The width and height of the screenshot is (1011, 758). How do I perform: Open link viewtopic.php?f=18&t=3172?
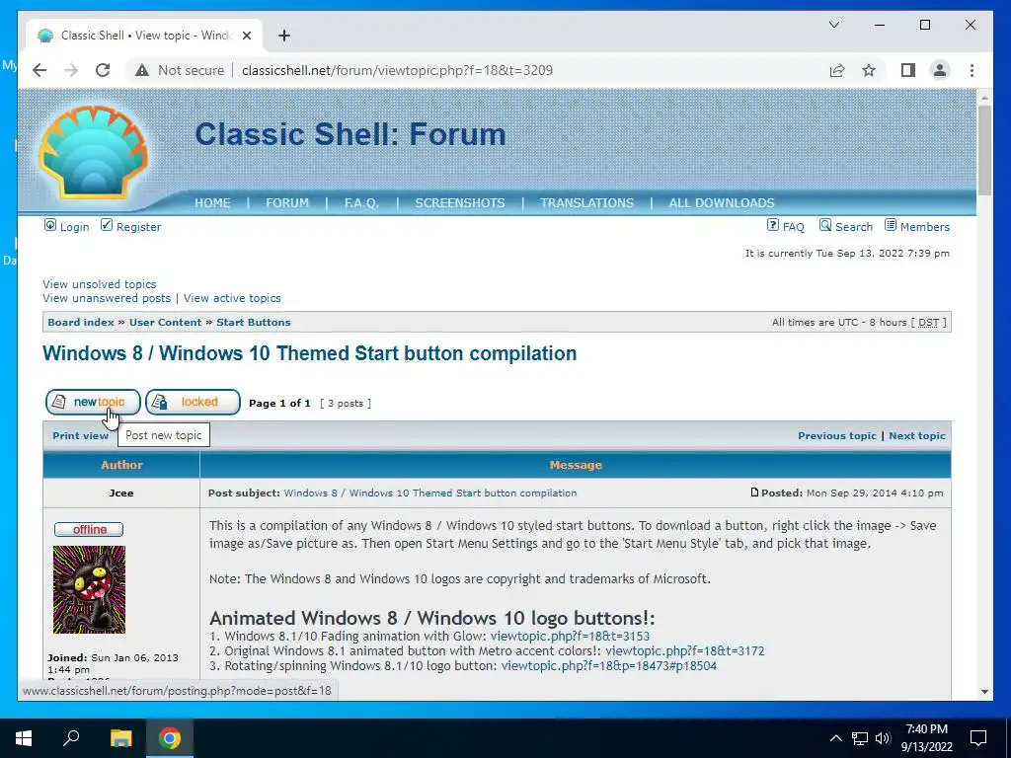[x=685, y=651]
